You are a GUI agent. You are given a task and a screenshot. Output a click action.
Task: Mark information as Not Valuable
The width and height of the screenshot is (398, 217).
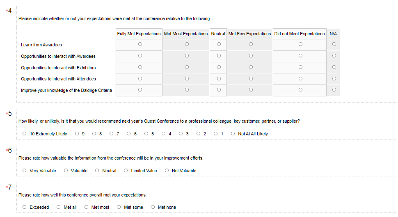coord(167,170)
